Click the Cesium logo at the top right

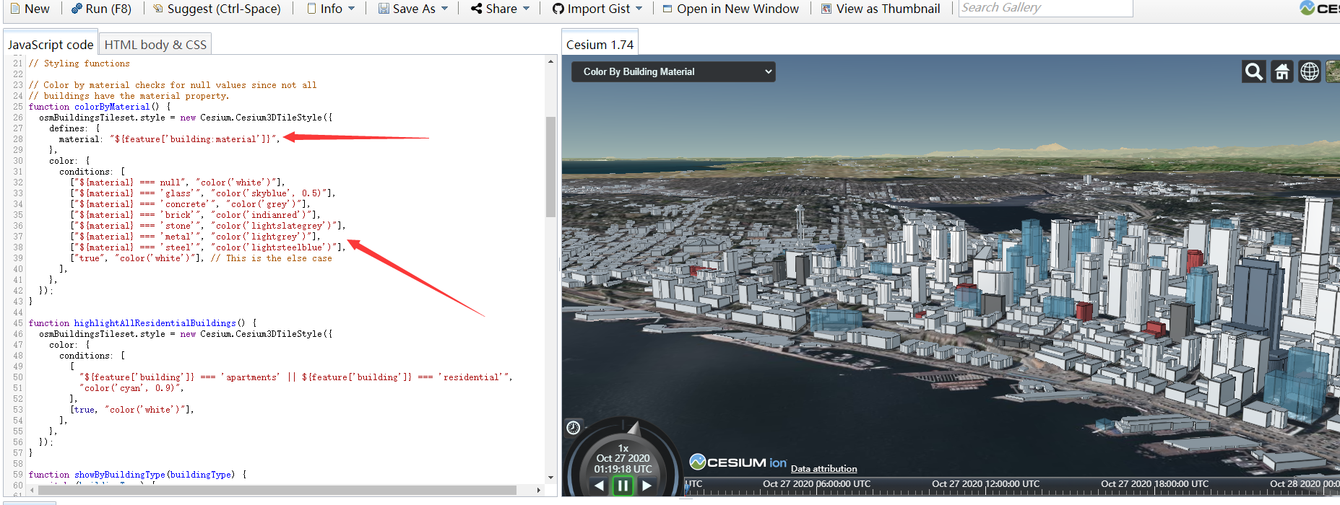tap(1320, 8)
